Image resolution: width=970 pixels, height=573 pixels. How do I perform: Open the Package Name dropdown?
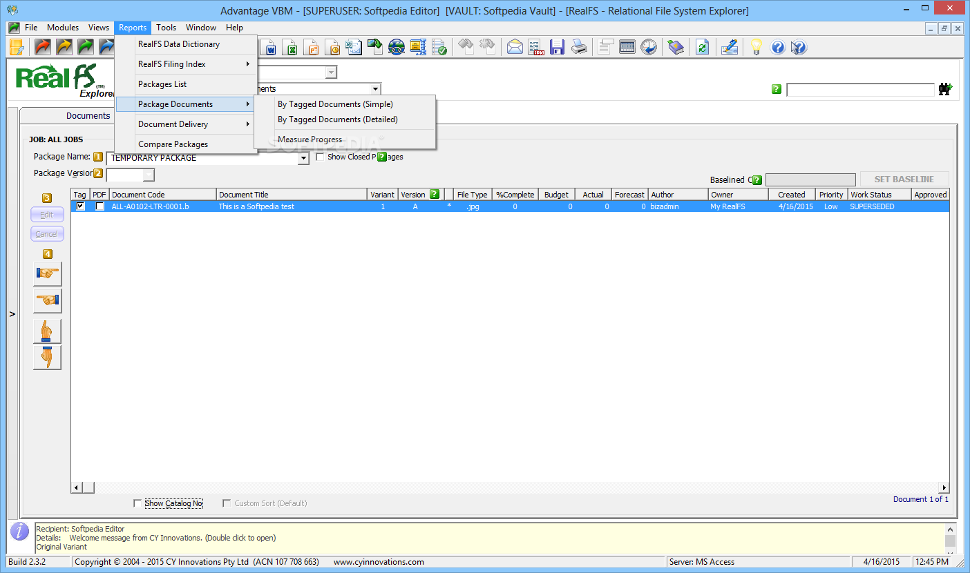point(303,158)
